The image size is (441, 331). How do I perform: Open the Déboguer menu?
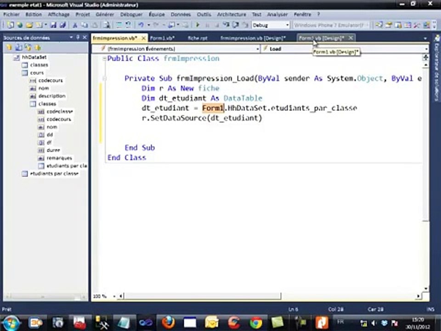(x=131, y=14)
